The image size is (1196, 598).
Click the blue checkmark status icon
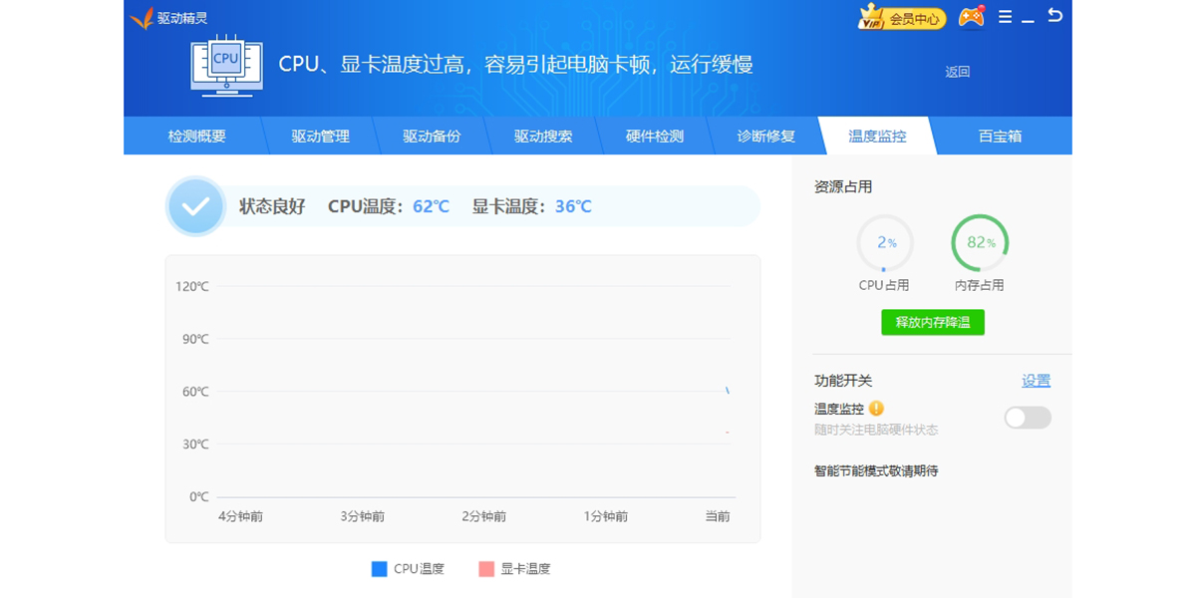196,206
